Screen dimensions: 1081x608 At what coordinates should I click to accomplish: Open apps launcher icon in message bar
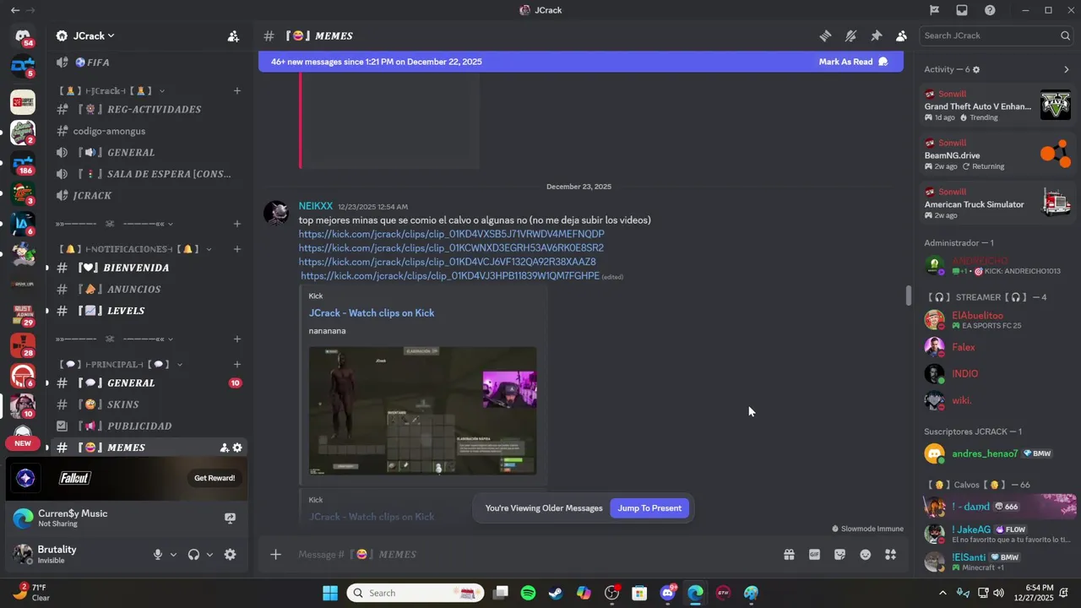(890, 555)
